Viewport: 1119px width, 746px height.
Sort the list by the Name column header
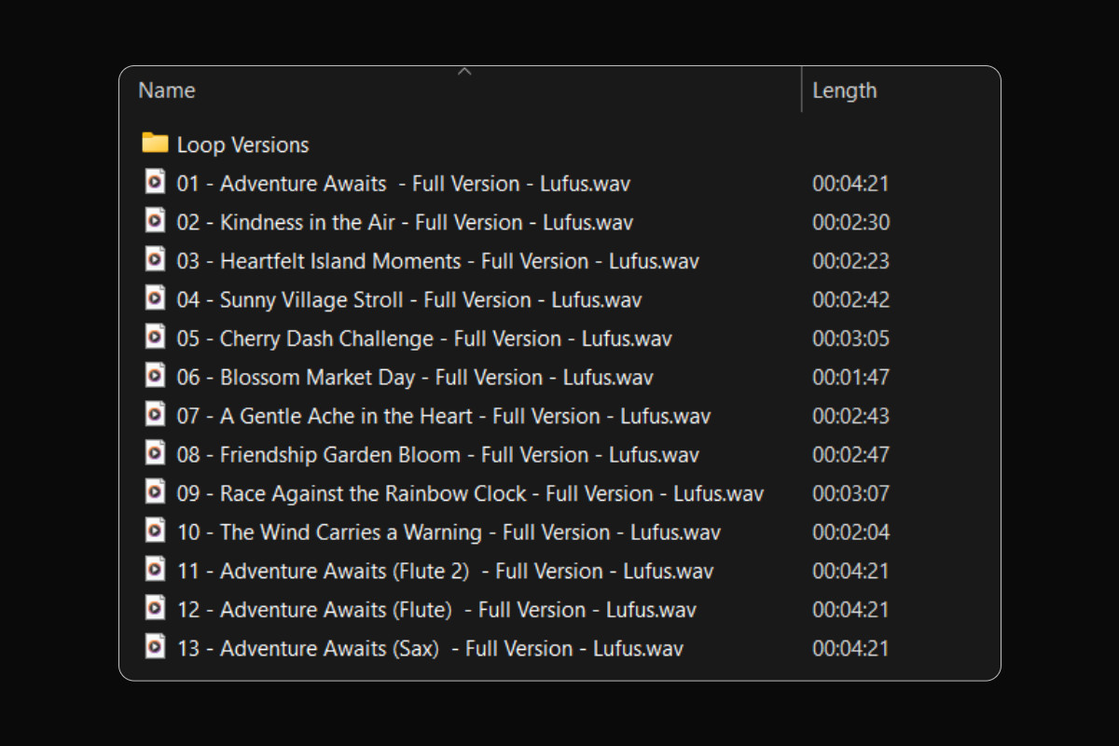167,90
